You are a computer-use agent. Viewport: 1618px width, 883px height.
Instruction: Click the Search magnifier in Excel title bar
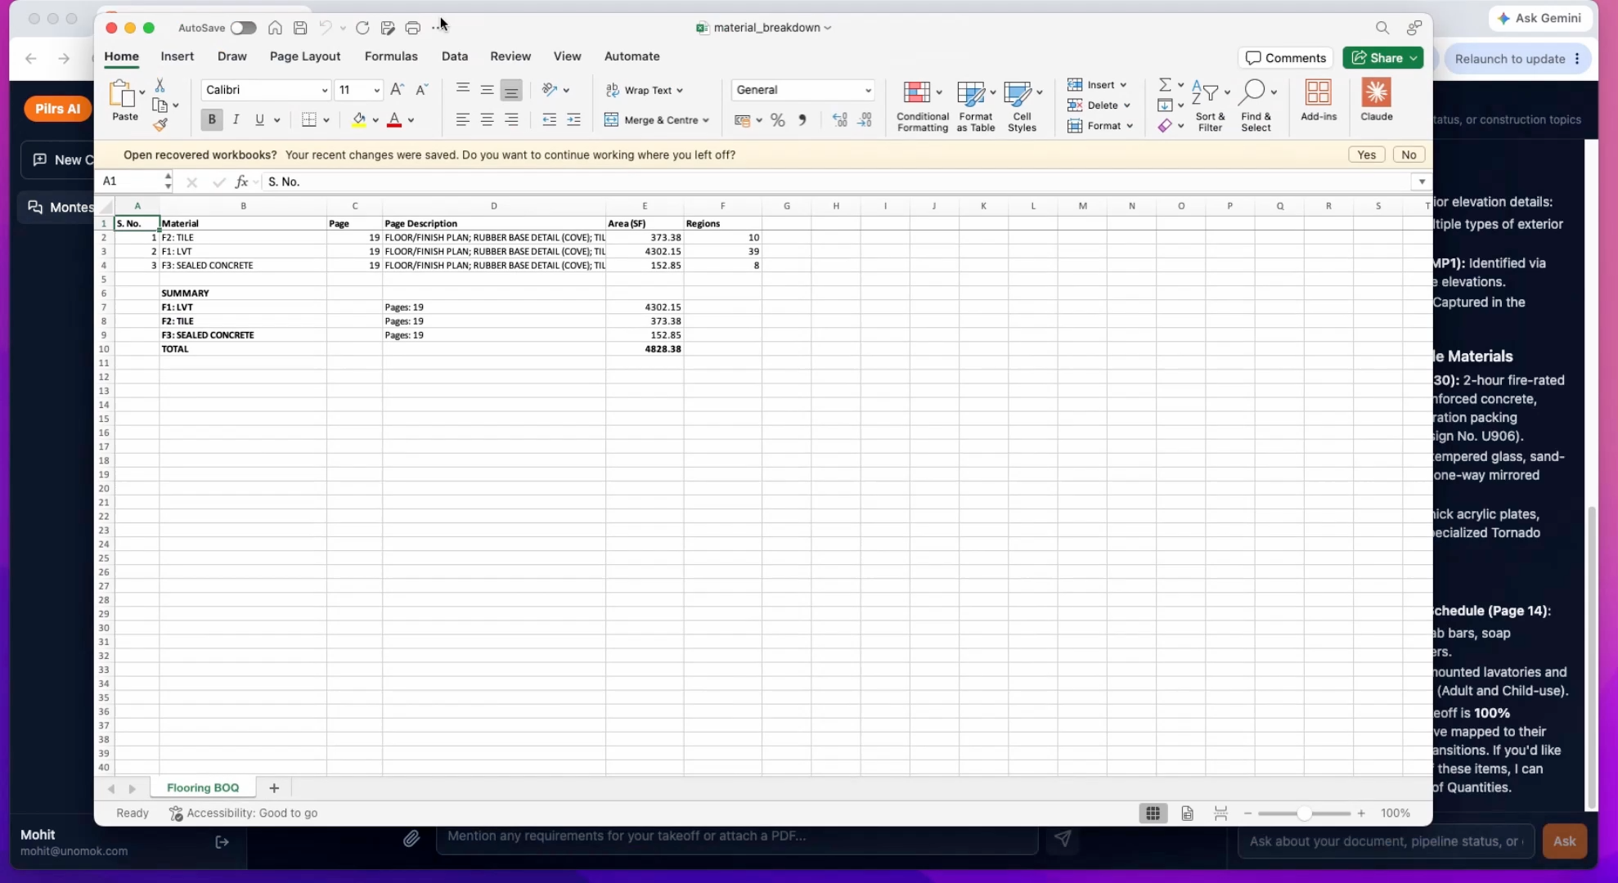(1382, 28)
